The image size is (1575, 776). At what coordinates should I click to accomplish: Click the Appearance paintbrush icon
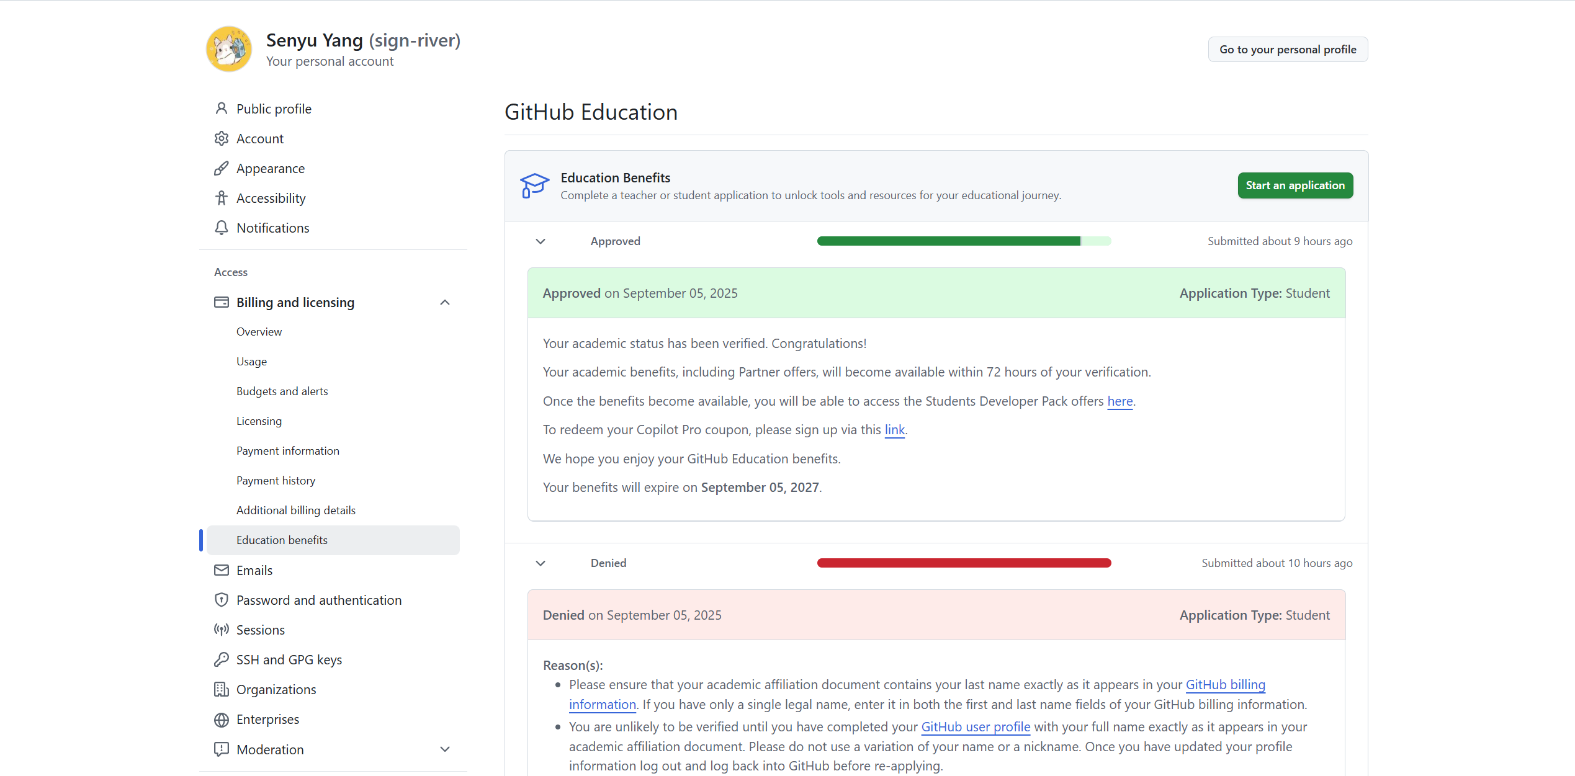222,168
